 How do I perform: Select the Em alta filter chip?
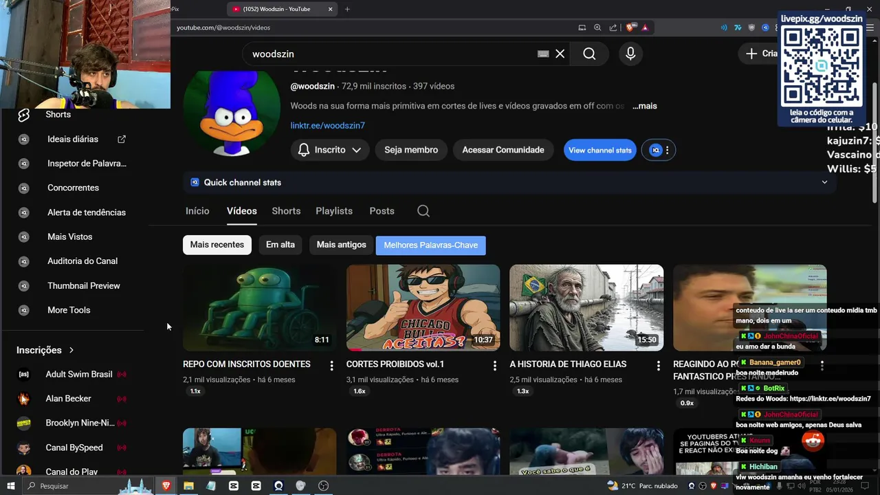click(280, 245)
